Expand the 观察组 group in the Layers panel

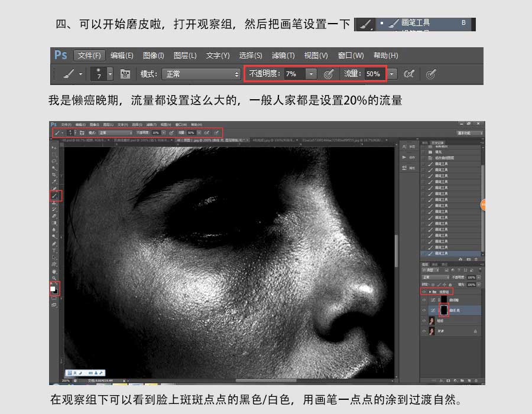430,291
